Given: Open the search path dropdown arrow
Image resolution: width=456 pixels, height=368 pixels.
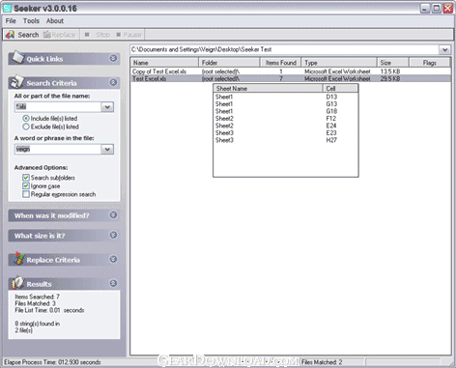Looking at the screenshot, I should [444, 49].
